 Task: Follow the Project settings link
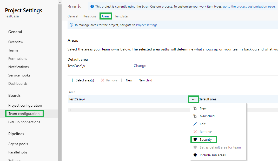[x=147, y=25]
